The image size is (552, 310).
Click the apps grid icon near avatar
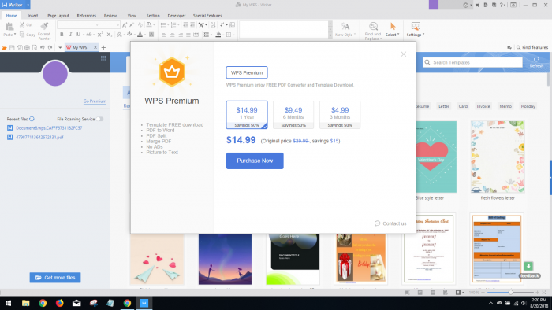point(103,58)
